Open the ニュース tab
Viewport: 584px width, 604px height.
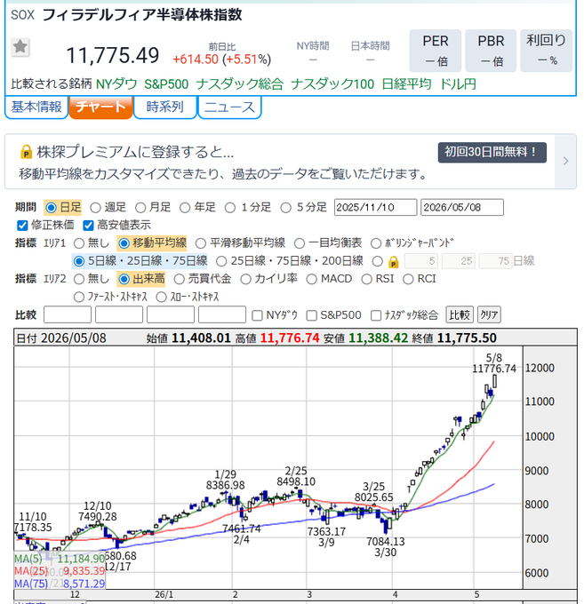tap(229, 107)
